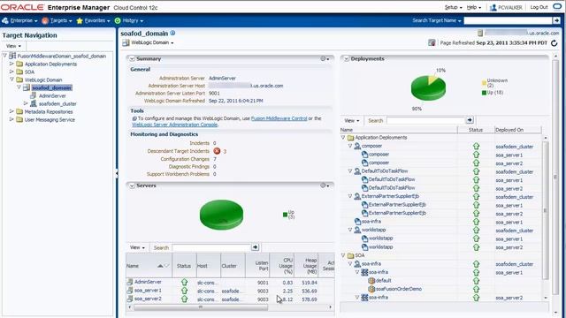
Task: Click the icon left of Page Refreshed
Action: coord(432,42)
